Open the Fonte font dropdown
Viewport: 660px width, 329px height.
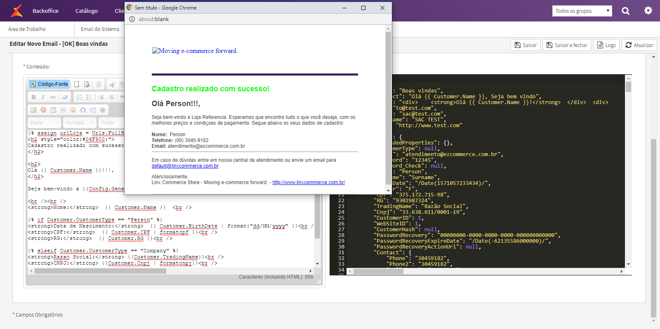pyautogui.click(x=111, y=123)
